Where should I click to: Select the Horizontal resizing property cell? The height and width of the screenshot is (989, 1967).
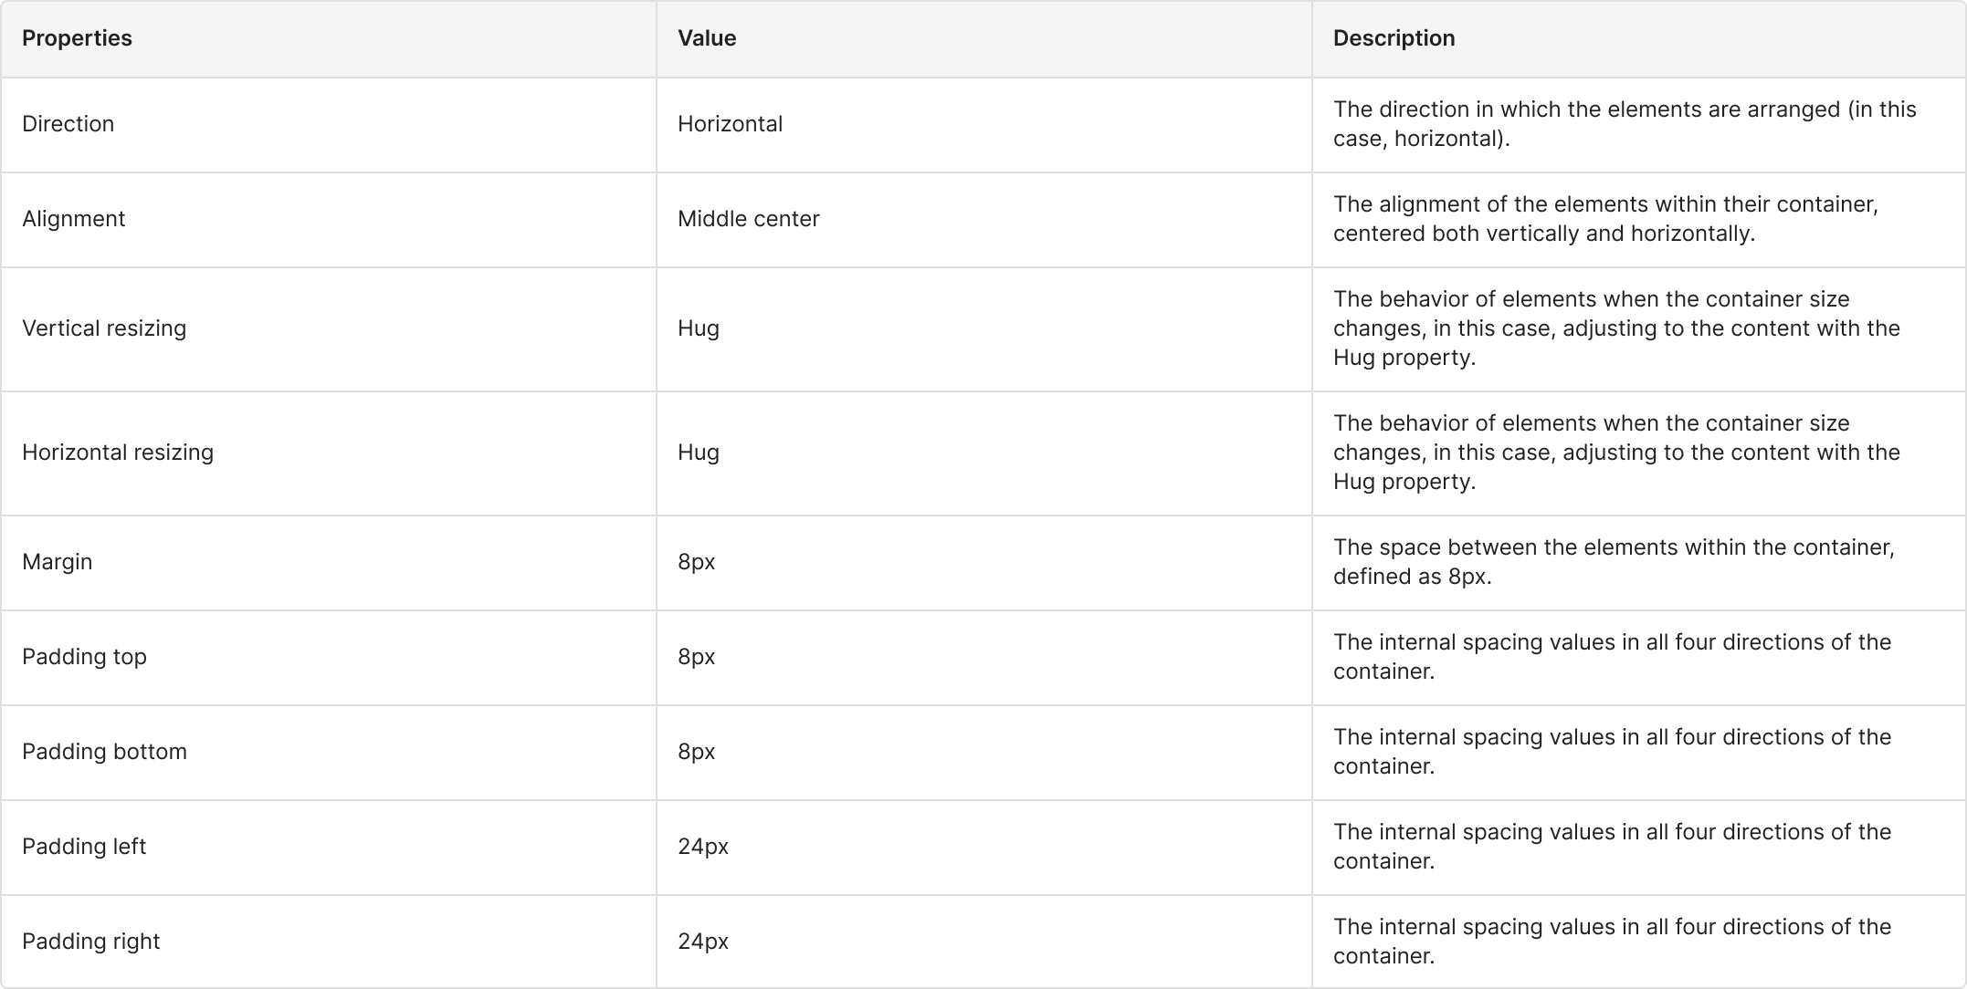point(118,453)
